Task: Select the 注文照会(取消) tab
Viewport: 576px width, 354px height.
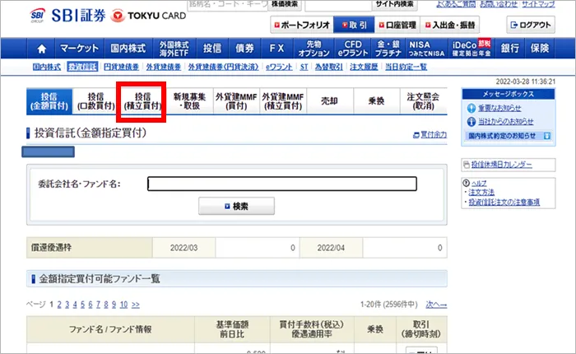Action: [423, 101]
